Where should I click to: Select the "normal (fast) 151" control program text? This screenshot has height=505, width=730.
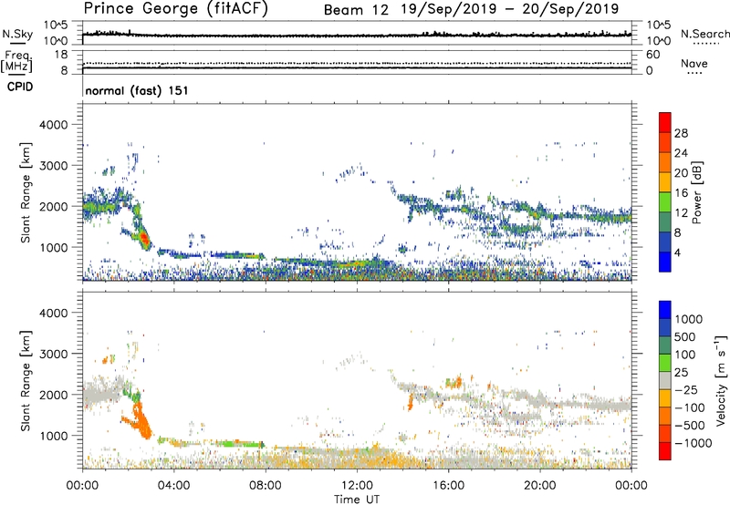tap(137, 90)
